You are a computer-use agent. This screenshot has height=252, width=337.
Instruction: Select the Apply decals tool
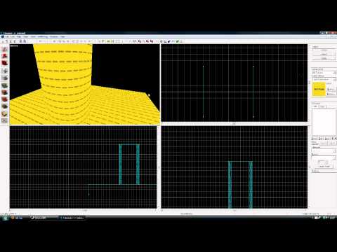click(x=5, y=99)
